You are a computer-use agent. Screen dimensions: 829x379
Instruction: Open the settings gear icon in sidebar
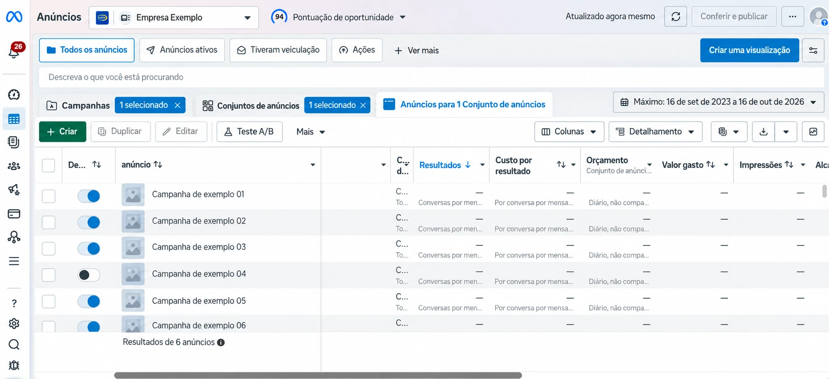pyautogui.click(x=14, y=324)
